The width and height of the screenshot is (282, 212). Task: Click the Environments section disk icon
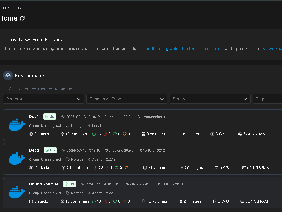click(8, 75)
